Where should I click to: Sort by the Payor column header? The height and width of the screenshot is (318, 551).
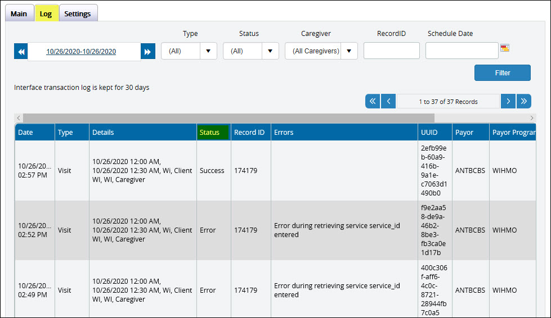click(471, 132)
